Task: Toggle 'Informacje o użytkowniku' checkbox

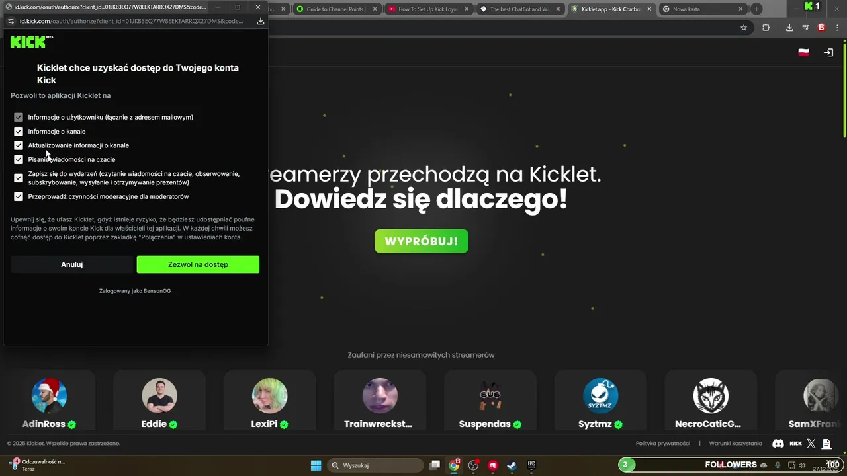Action: click(x=19, y=117)
